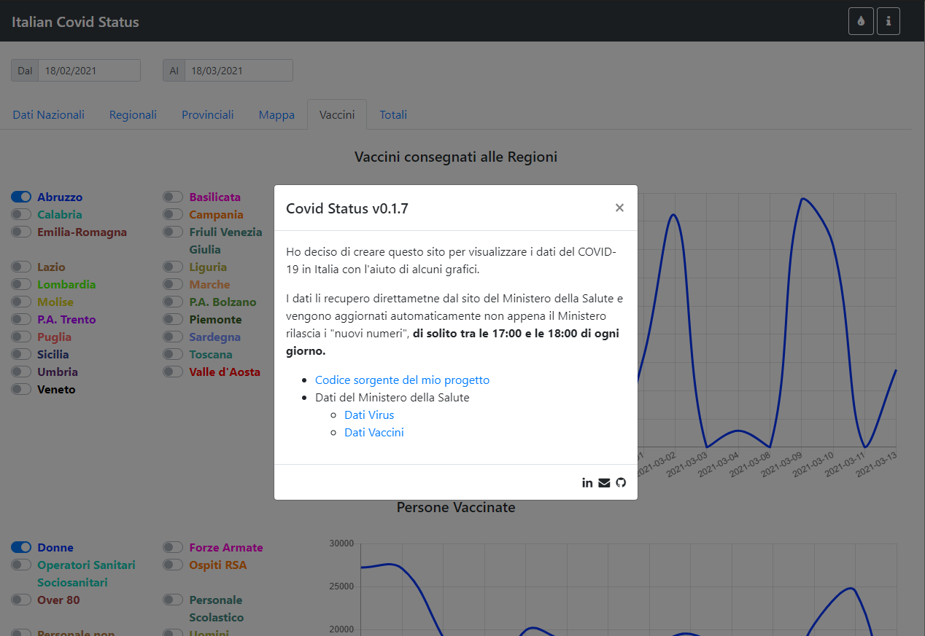
Task: Click the info icon button in navbar
Action: coord(888,21)
